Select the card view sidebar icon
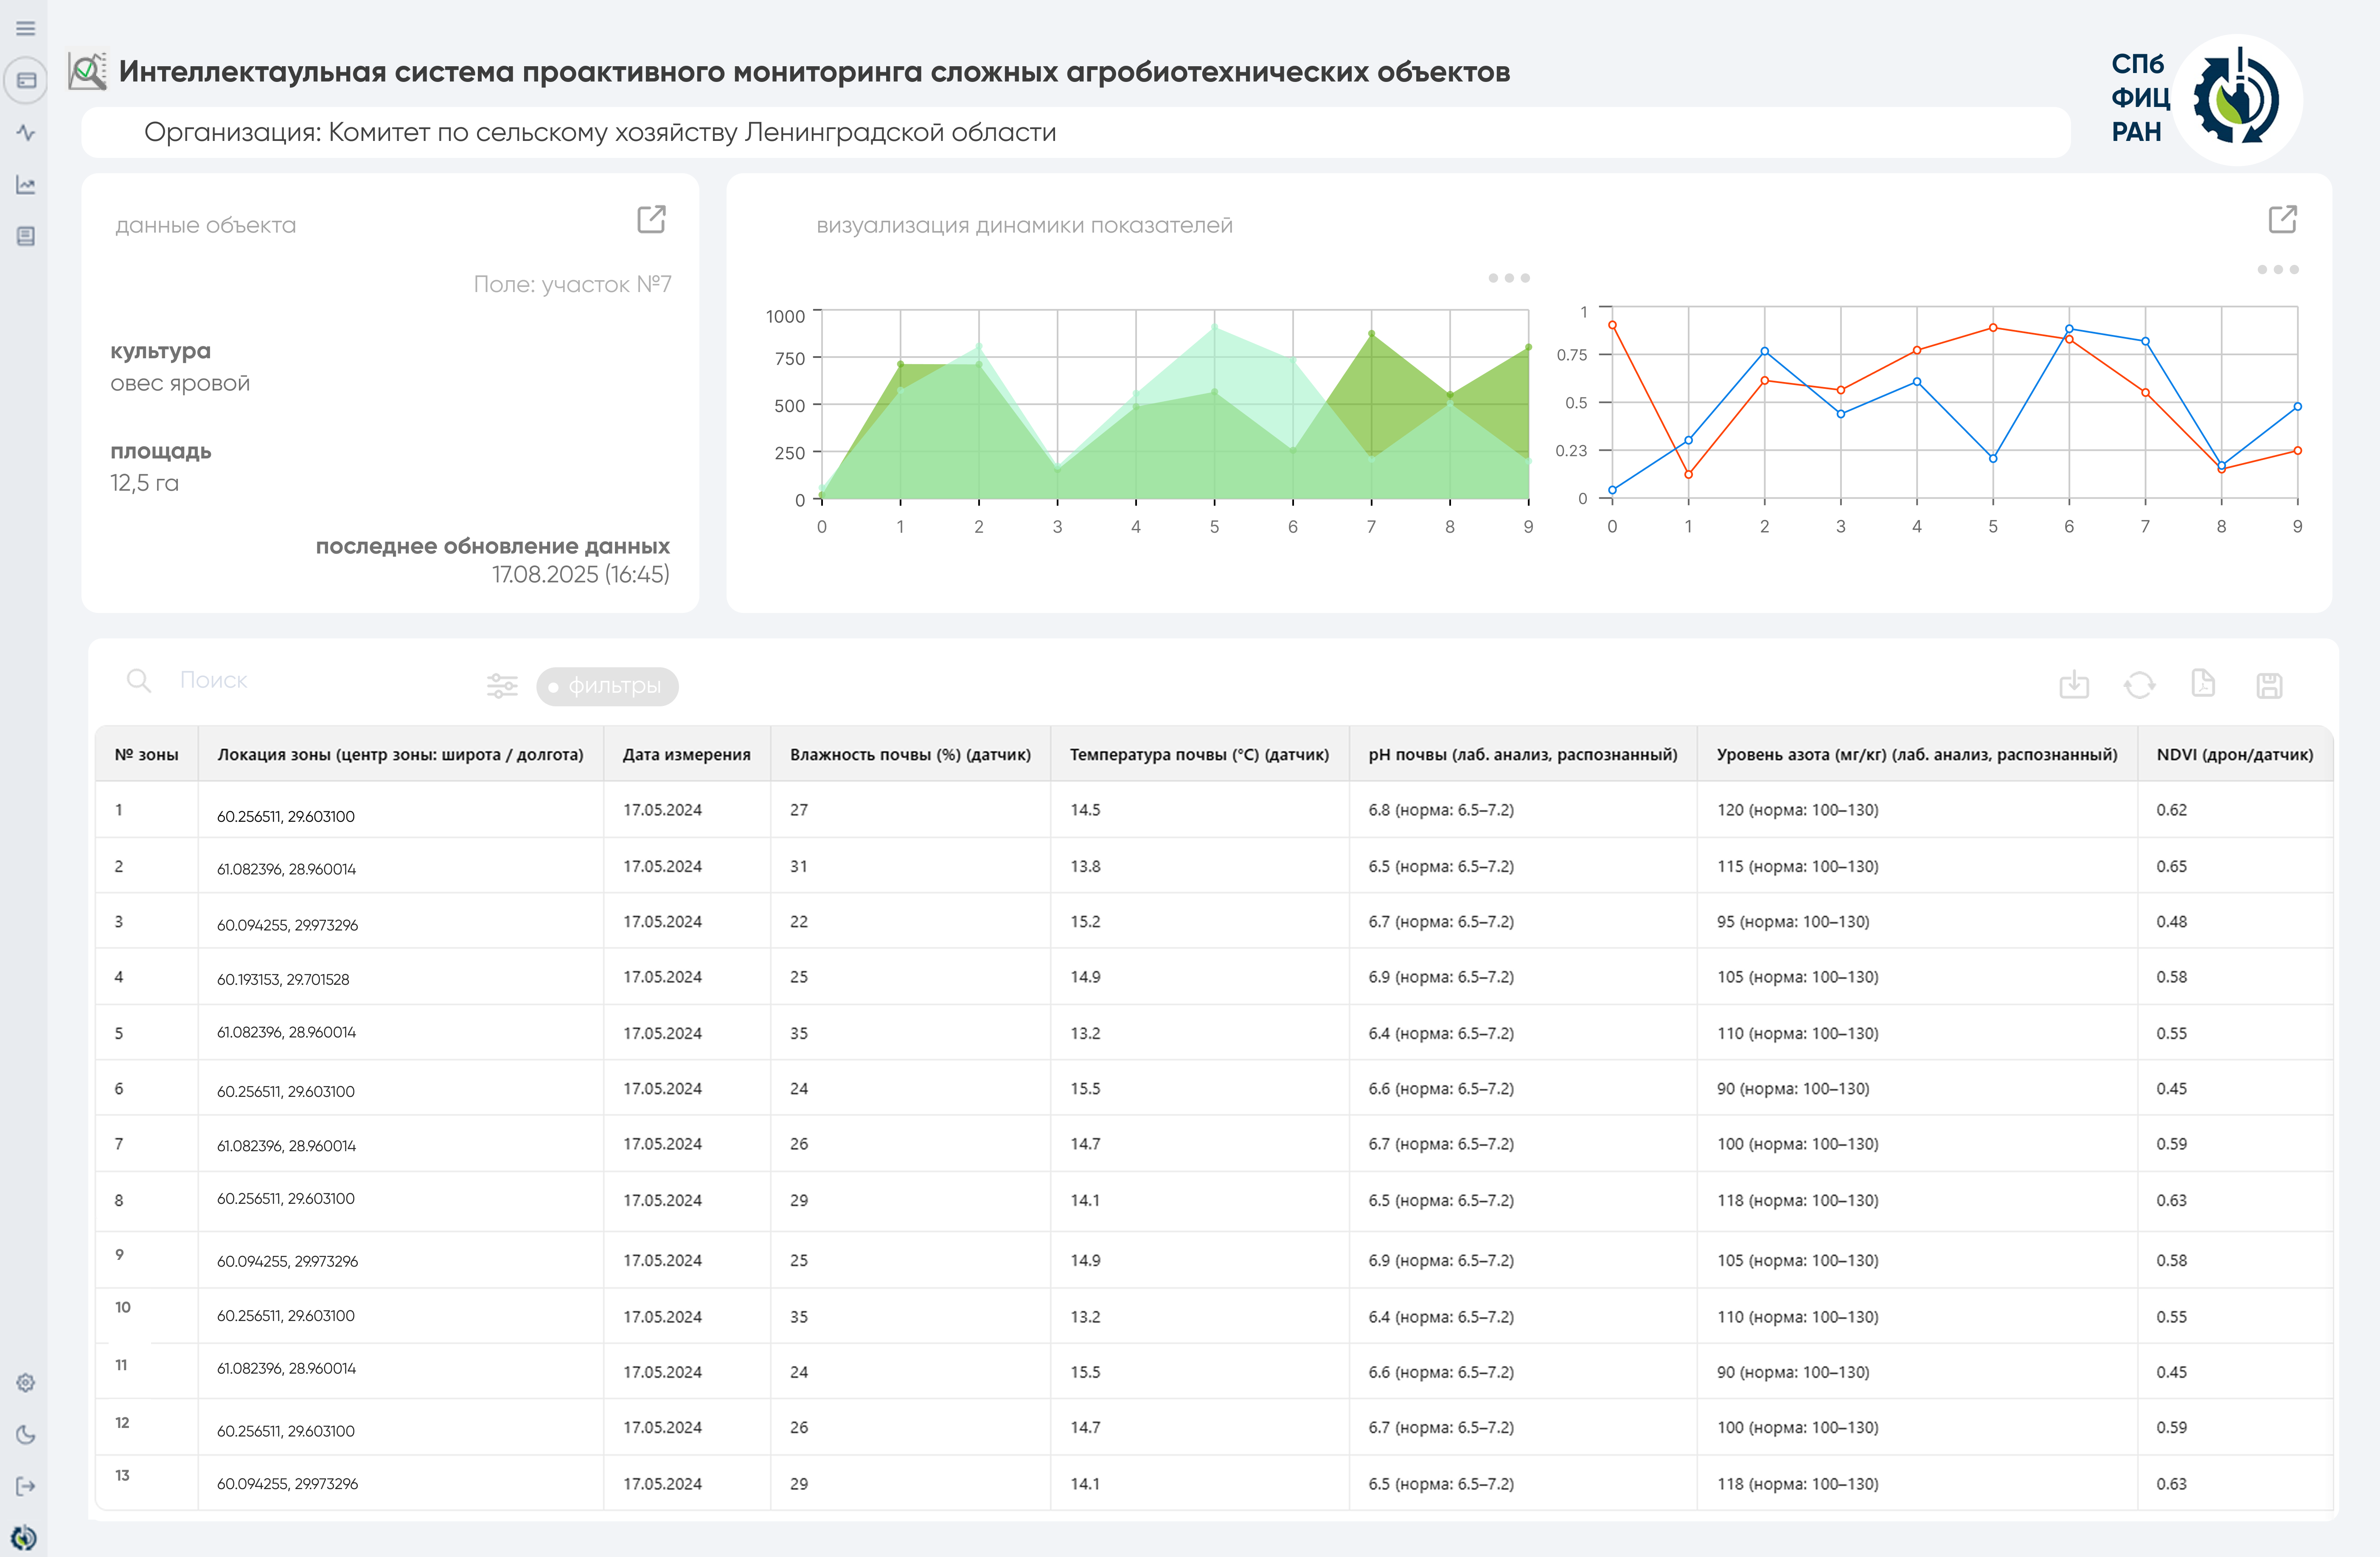The width and height of the screenshot is (2380, 1557). pos(26,80)
